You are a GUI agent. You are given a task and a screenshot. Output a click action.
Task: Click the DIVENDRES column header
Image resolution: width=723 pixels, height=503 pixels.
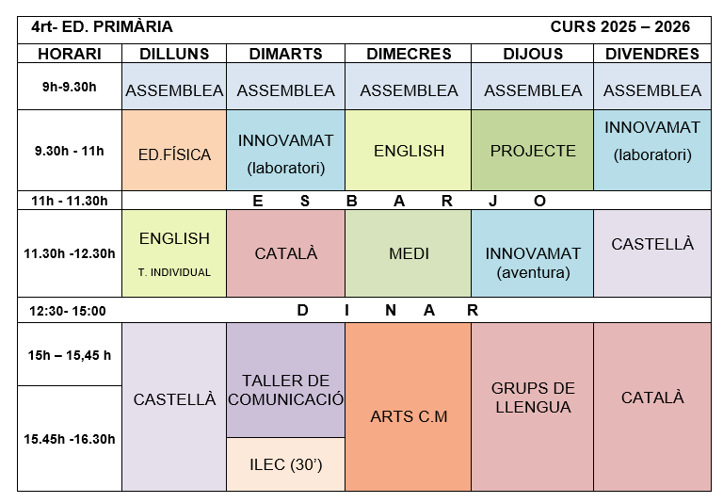point(652,54)
